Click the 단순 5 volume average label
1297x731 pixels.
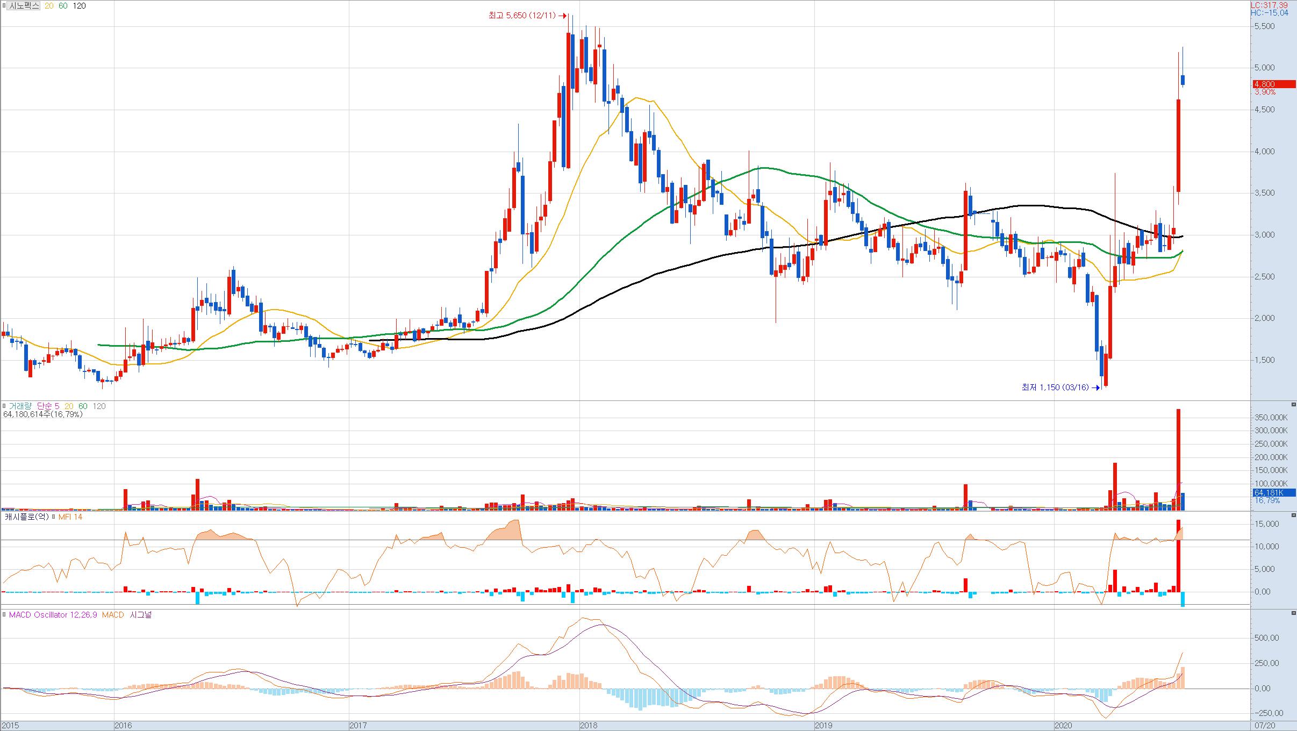click(48, 406)
